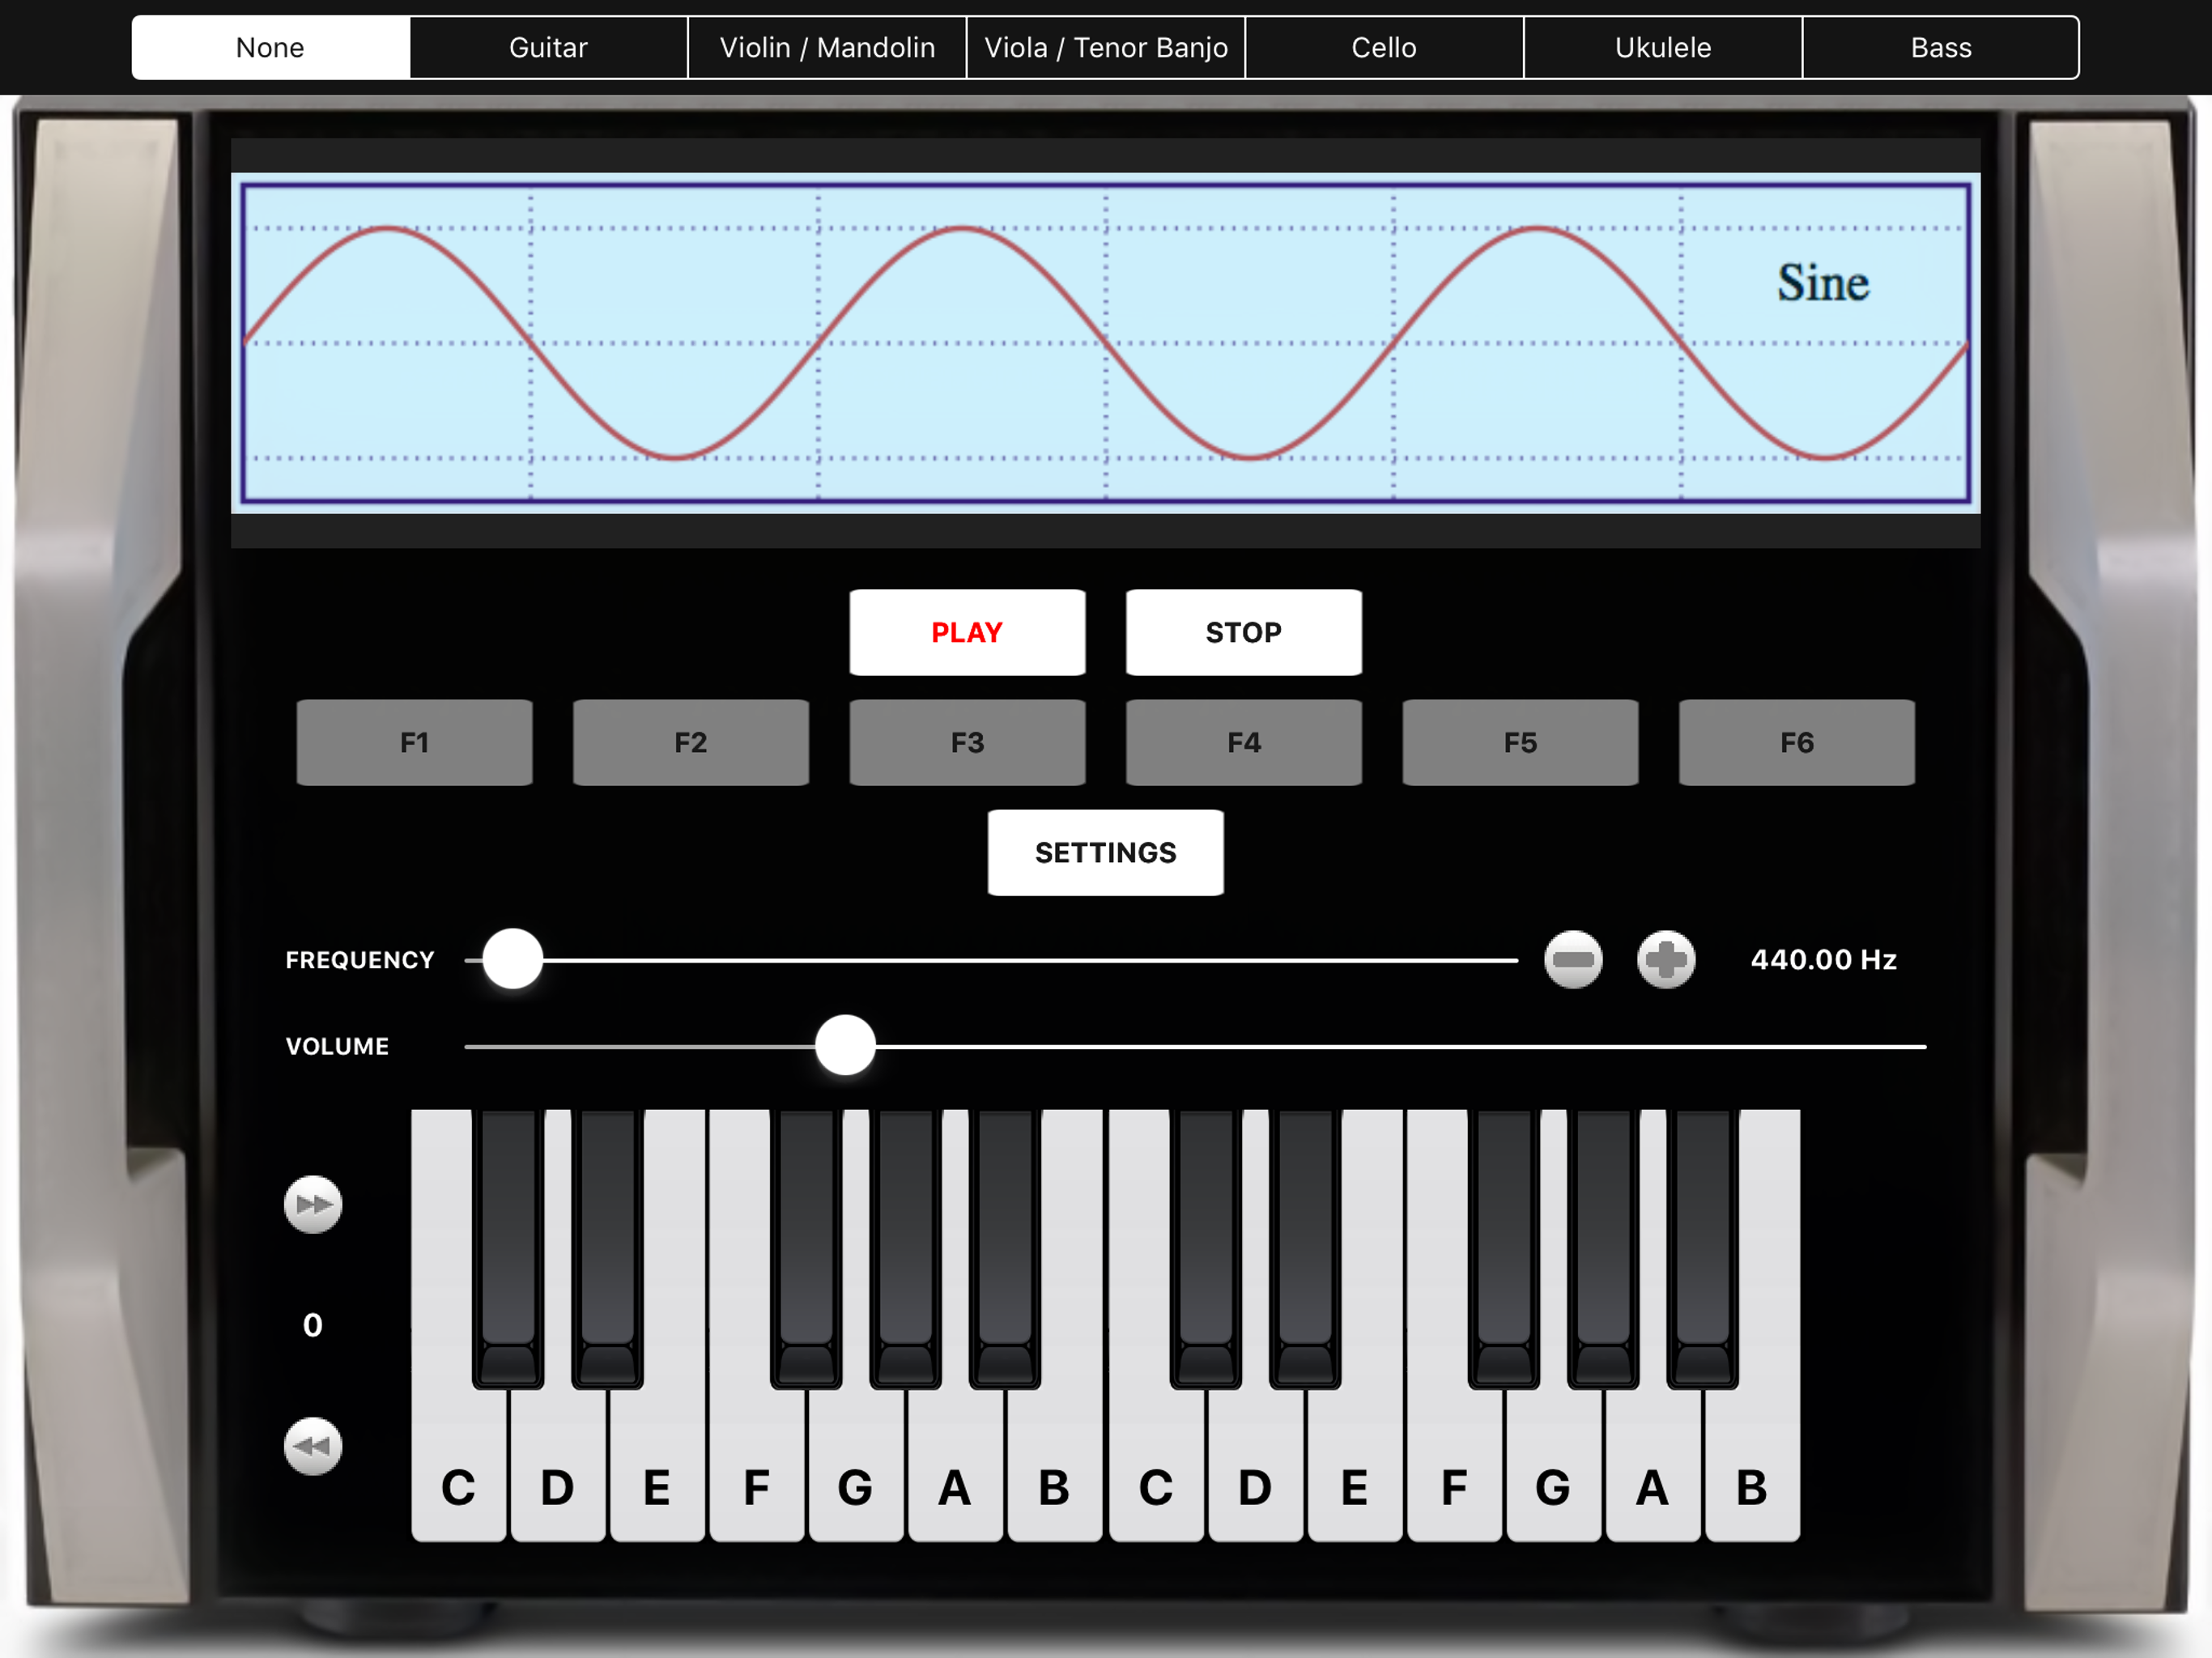
Task: Click the frequency minus button
Action: click(1573, 959)
